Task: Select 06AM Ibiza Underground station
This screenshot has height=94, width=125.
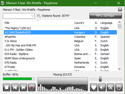Action: pyautogui.click(x=60, y=58)
